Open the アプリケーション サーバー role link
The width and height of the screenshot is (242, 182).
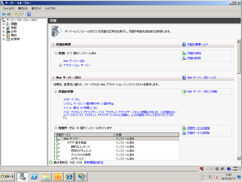pyautogui.click(x=76, y=65)
